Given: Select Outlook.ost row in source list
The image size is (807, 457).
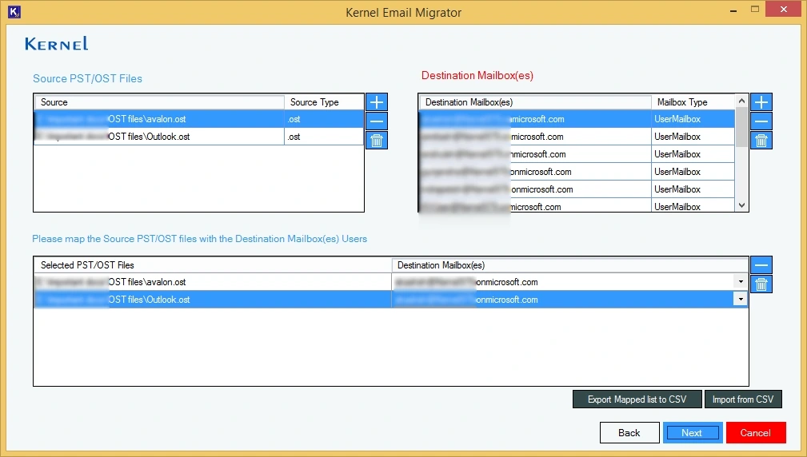Looking at the screenshot, I should pyautogui.click(x=198, y=137).
